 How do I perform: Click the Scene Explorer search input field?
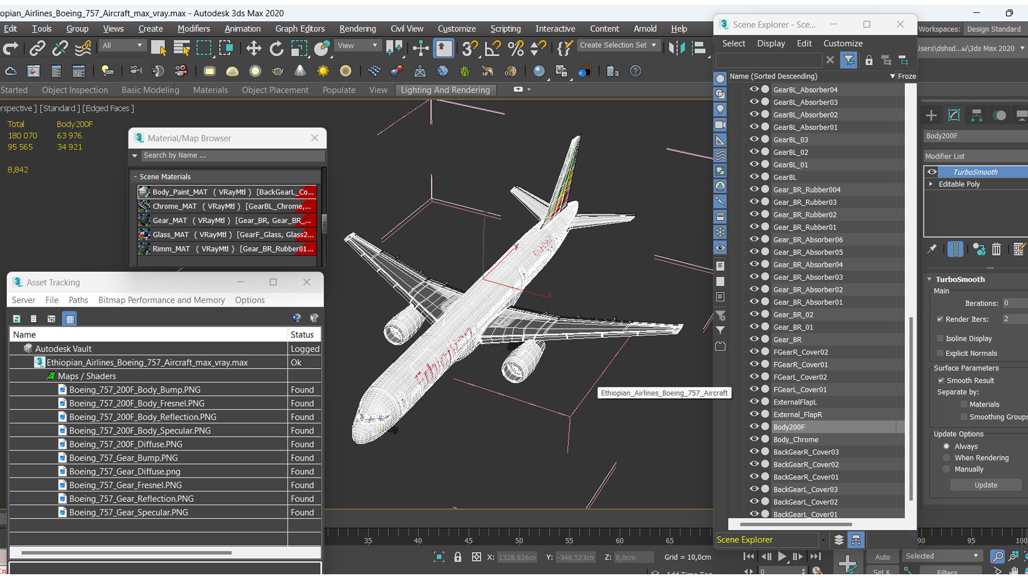click(x=769, y=60)
